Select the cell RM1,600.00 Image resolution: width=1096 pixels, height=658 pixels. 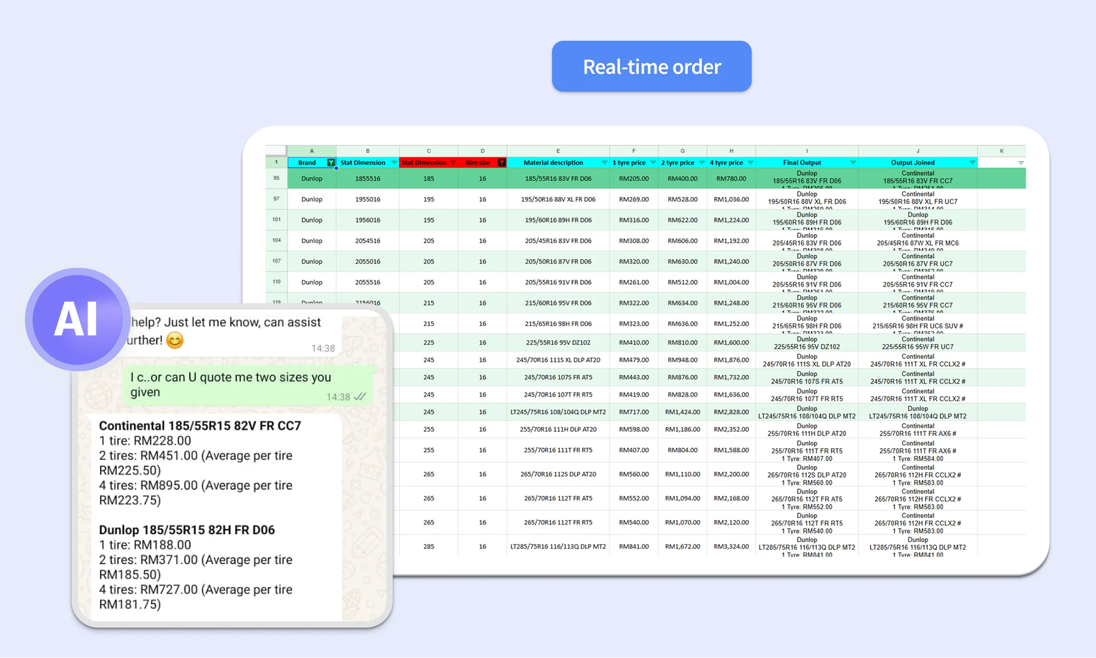tap(731, 343)
